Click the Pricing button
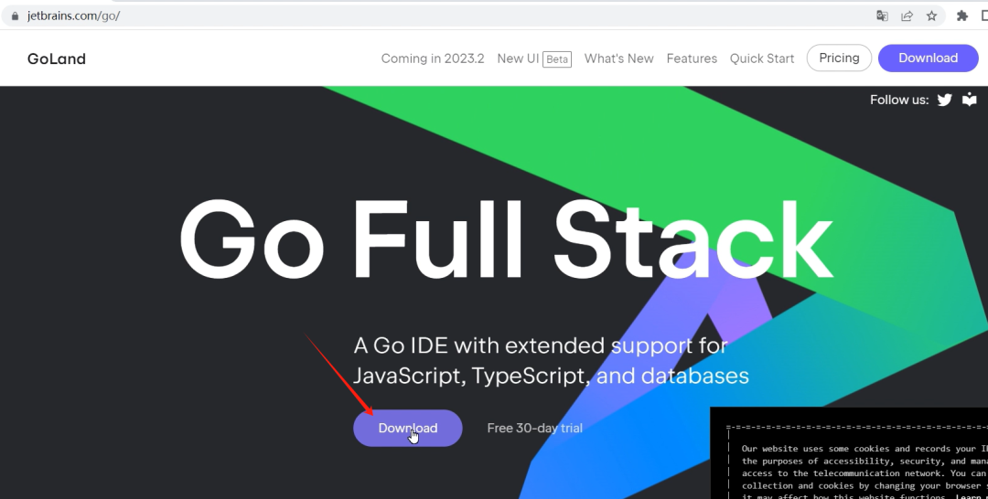This screenshot has height=499, width=988. [x=839, y=58]
